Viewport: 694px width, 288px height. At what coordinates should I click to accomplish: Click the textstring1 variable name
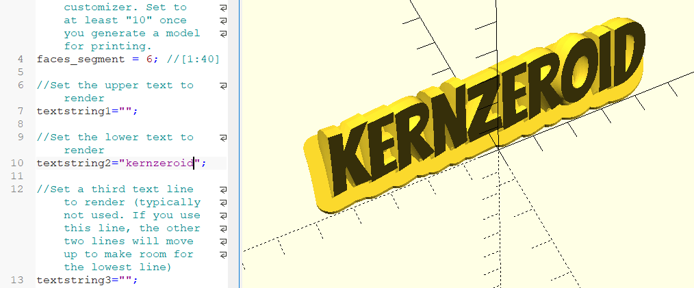tap(74, 112)
